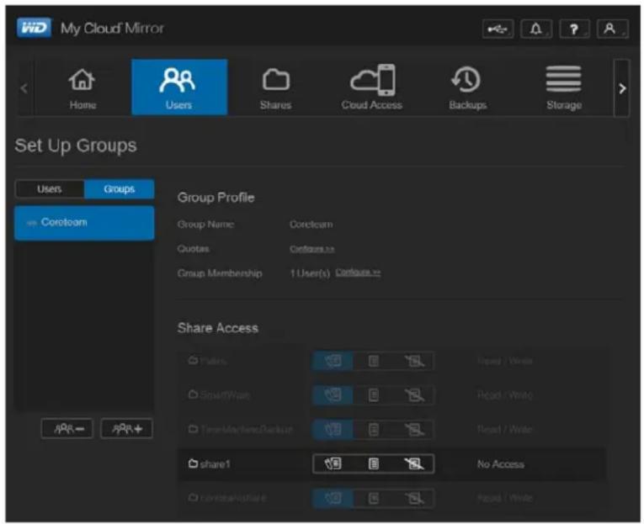Open the Quotas Configure link
The width and height of the screenshot is (644, 524).
tap(311, 249)
